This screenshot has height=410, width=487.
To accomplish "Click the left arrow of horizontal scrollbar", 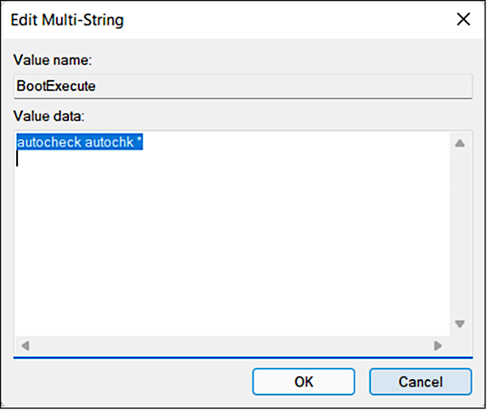I will click(25, 345).
